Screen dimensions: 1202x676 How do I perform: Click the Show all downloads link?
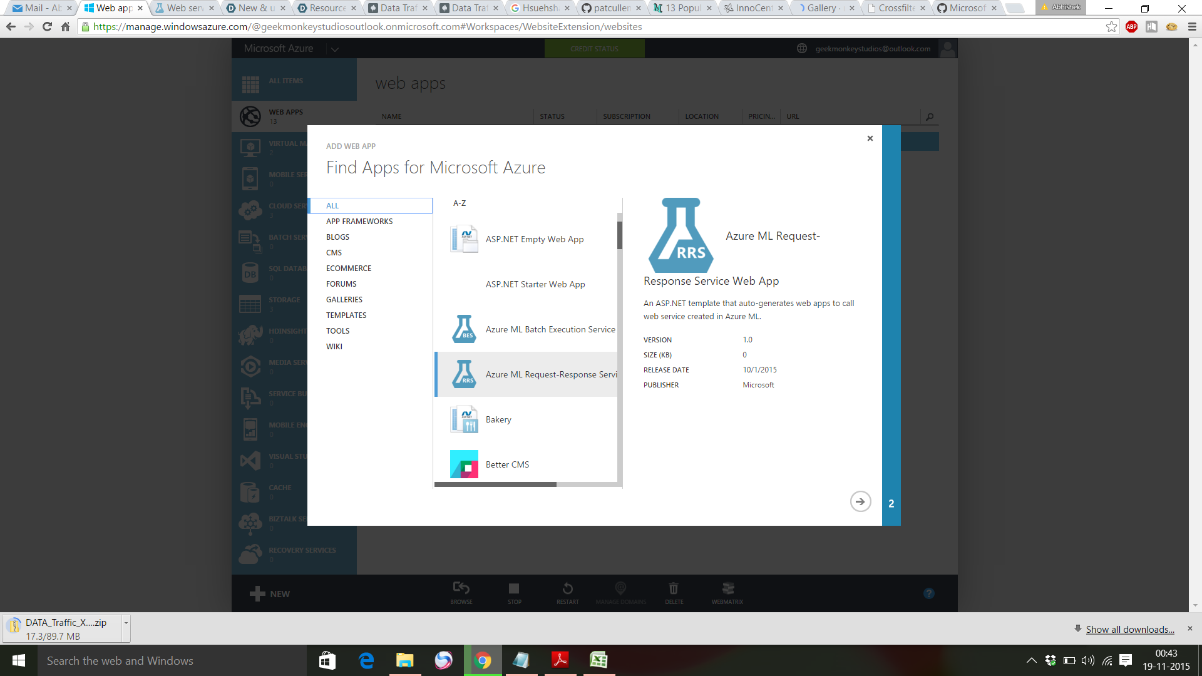click(1129, 630)
